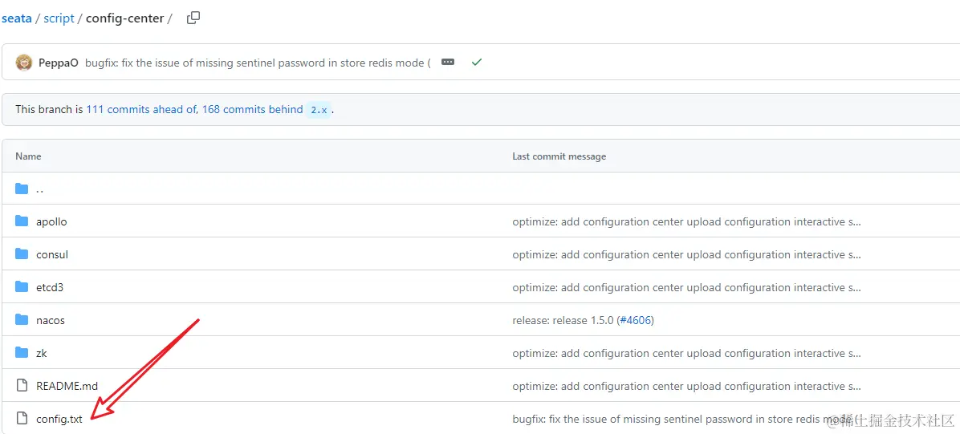Click the consul folder icon

22,254
